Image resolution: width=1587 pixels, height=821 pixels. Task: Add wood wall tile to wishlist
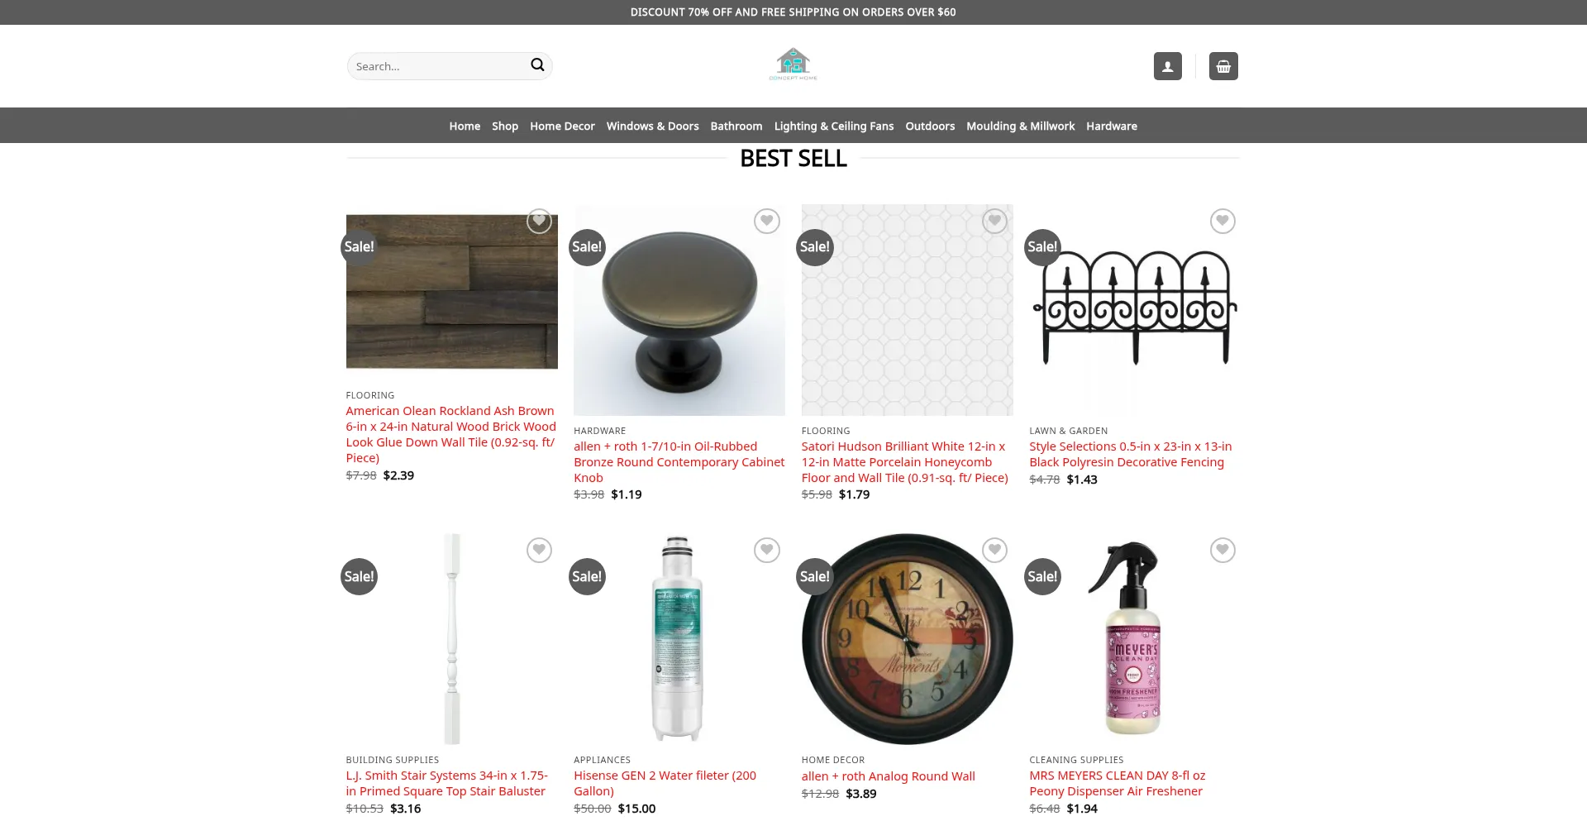[539, 221]
